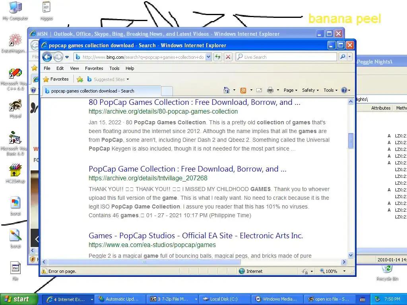The image size is (407, 305).
Task: Expand the address bar URL history dropdown
Action: (x=208, y=57)
